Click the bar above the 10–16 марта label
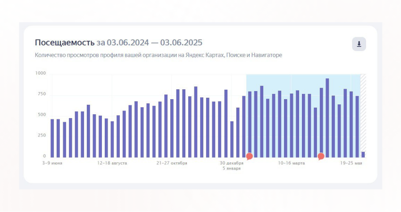Viewport: 401px width, 212px height. click(x=291, y=126)
